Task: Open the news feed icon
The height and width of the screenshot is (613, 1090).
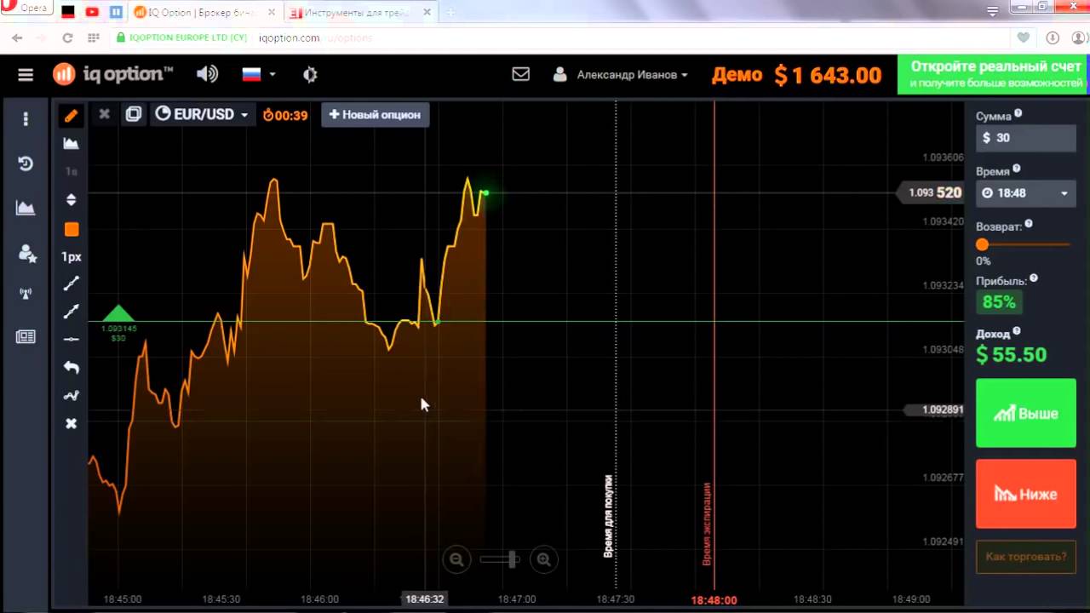Action: (x=26, y=336)
